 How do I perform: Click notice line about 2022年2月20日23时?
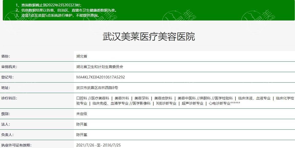point(48,5)
